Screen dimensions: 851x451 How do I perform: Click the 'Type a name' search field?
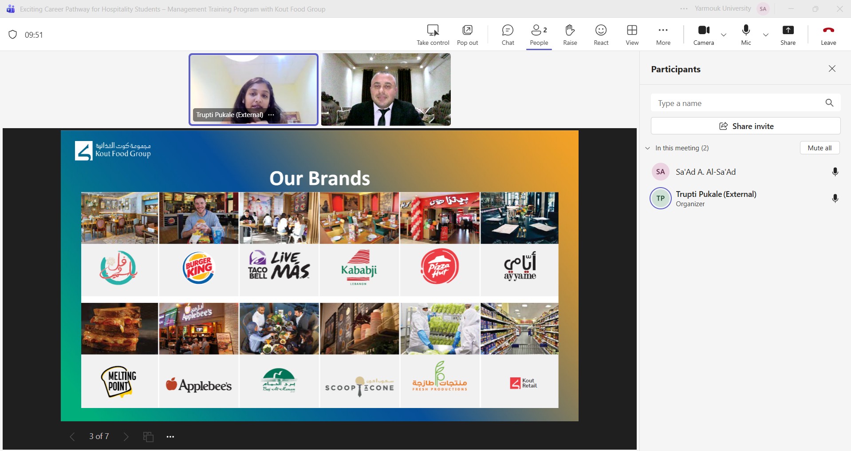point(737,103)
